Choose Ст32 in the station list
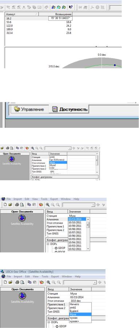139x328 pixels. tap(58, 168)
